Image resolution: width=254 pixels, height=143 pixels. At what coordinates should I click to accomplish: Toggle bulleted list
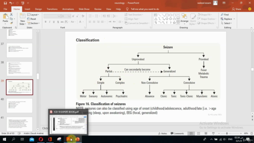tap(90, 16)
